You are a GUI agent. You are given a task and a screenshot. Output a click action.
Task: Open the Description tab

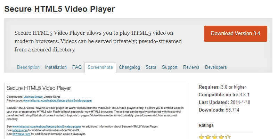point(28,67)
